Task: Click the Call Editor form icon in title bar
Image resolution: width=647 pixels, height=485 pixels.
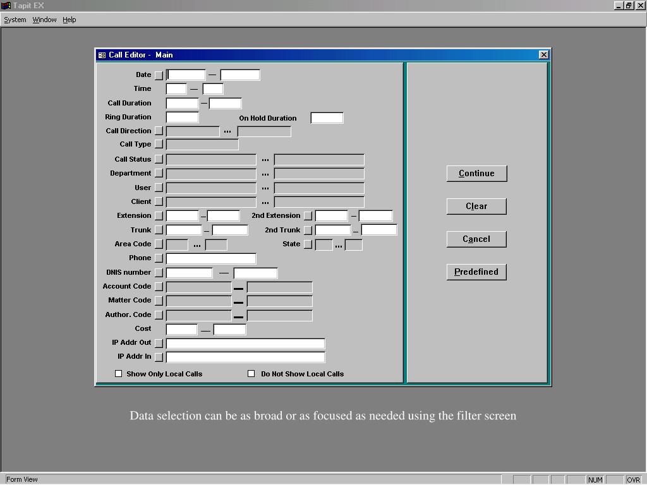Action: pyautogui.click(x=102, y=56)
